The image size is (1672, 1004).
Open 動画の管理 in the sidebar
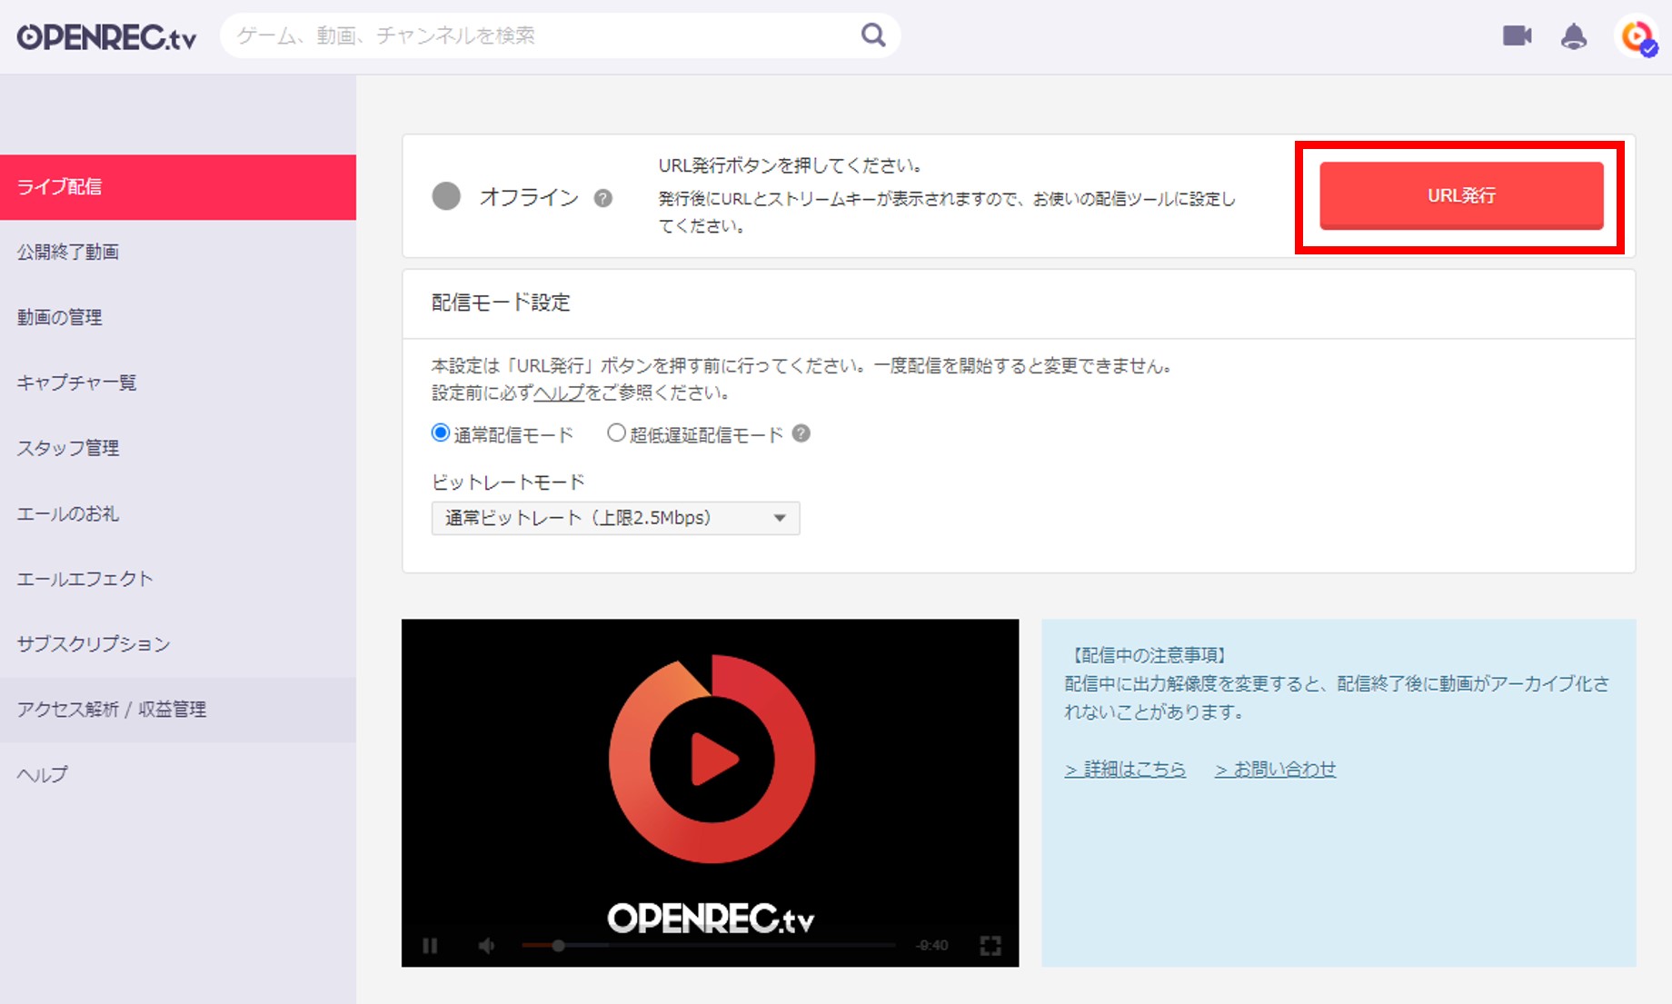(x=178, y=318)
